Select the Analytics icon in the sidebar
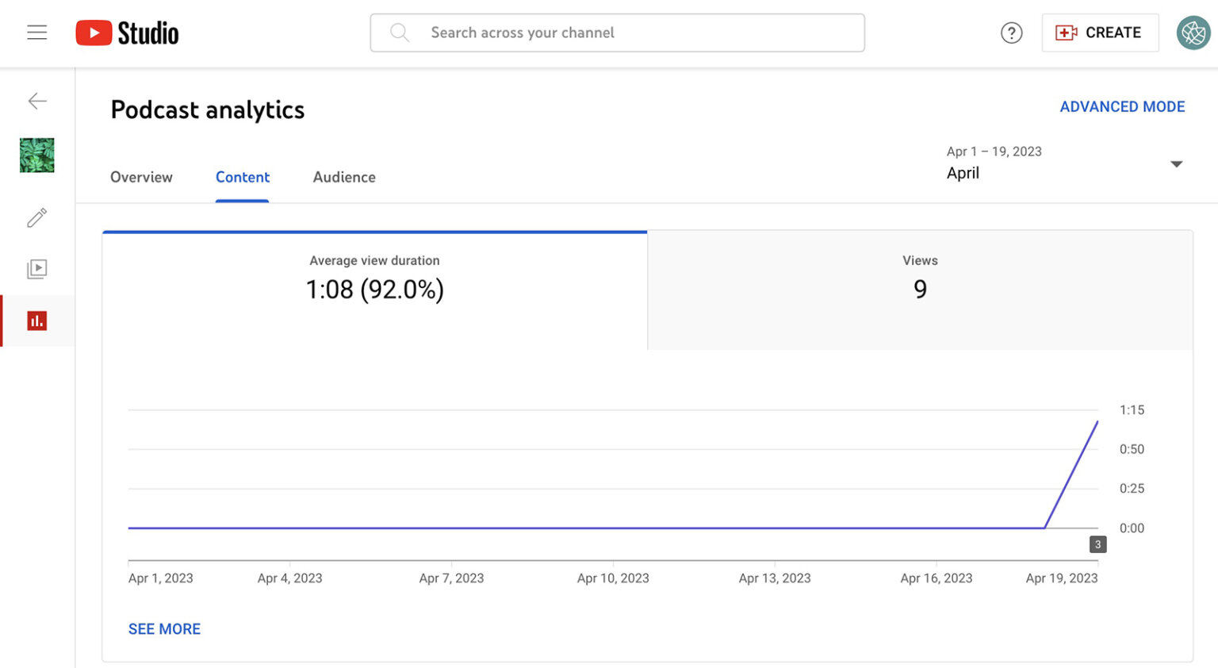The width and height of the screenshot is (1218, 668). pyautogui.click(x=36, y=320)
